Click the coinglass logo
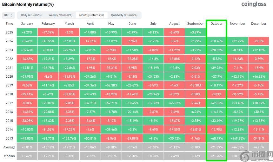 pyautogui.click(x=254, y=4)
